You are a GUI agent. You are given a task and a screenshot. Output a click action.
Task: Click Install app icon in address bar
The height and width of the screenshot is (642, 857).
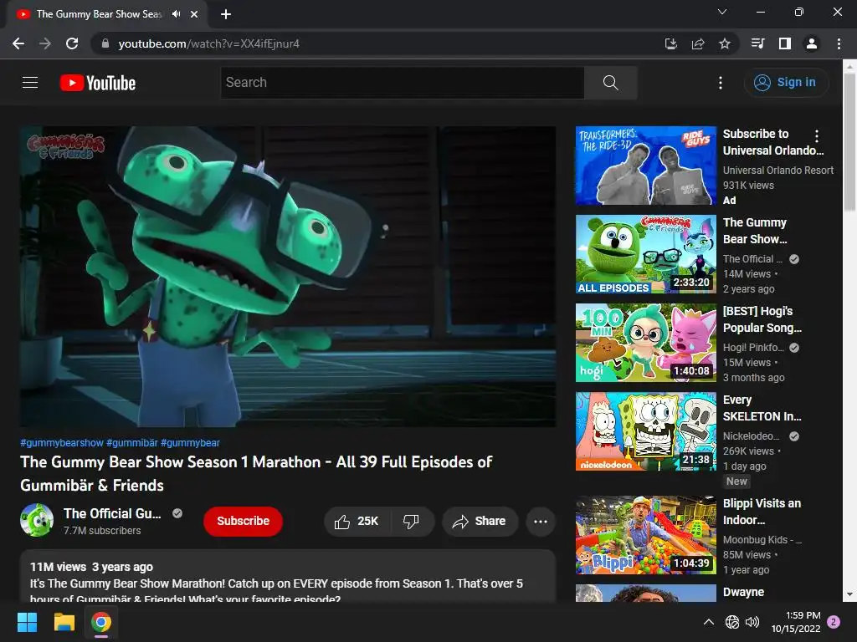[x=670, y=43]
